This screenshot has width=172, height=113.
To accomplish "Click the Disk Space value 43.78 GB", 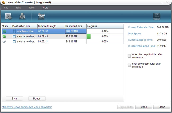I will point(162,34).
